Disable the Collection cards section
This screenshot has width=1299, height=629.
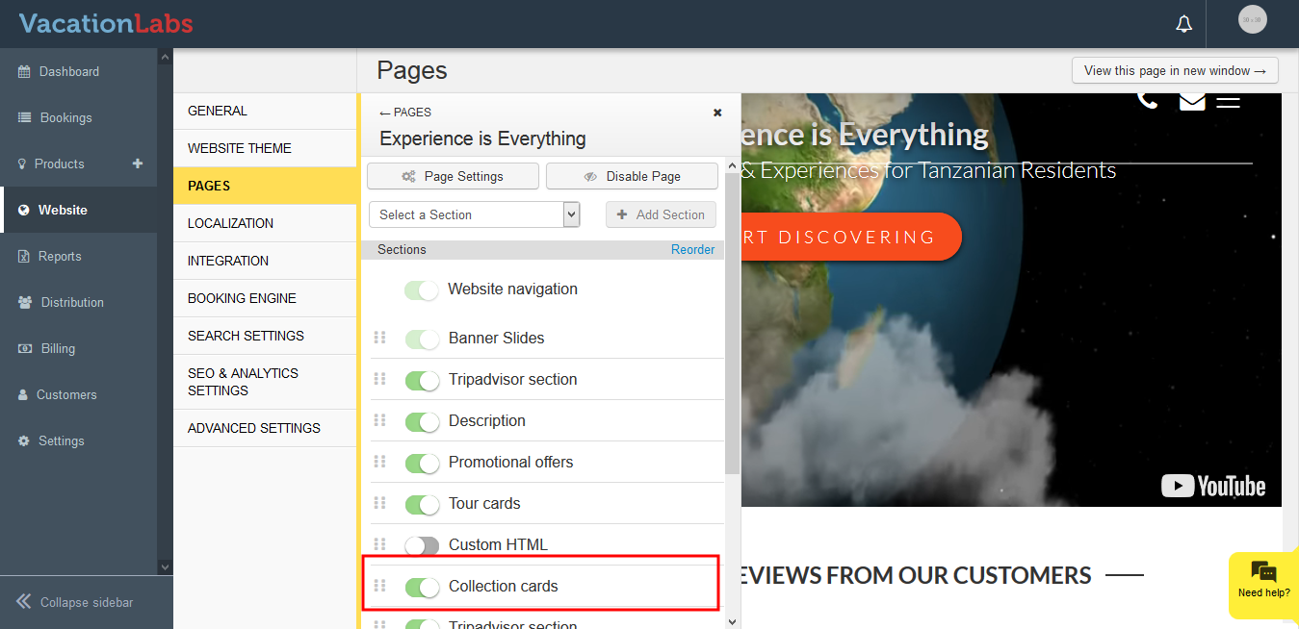[x=422, y=587]
